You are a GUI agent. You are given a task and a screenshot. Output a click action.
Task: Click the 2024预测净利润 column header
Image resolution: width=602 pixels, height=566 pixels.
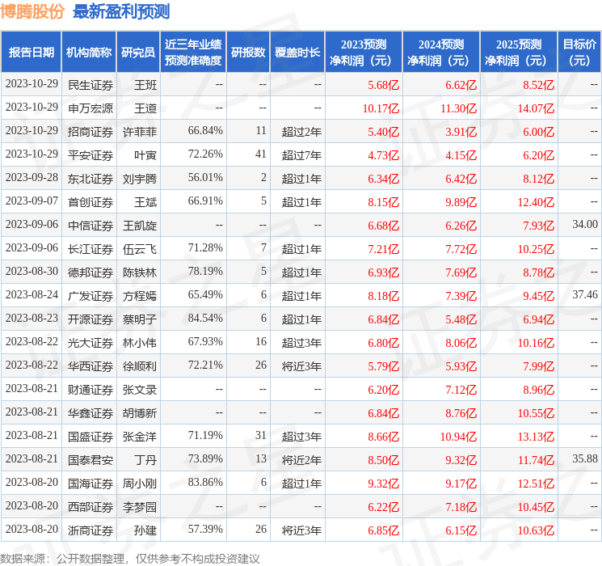coord(441,52)
